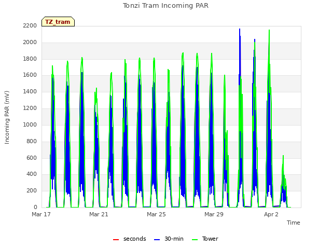
Task: Click the '1400' y-axis tick label
Action: tap(30, 92)
